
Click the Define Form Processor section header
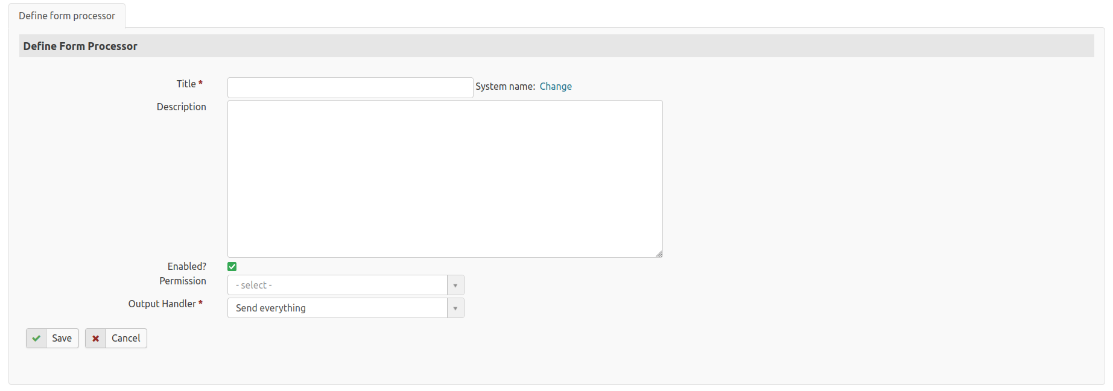80,46
